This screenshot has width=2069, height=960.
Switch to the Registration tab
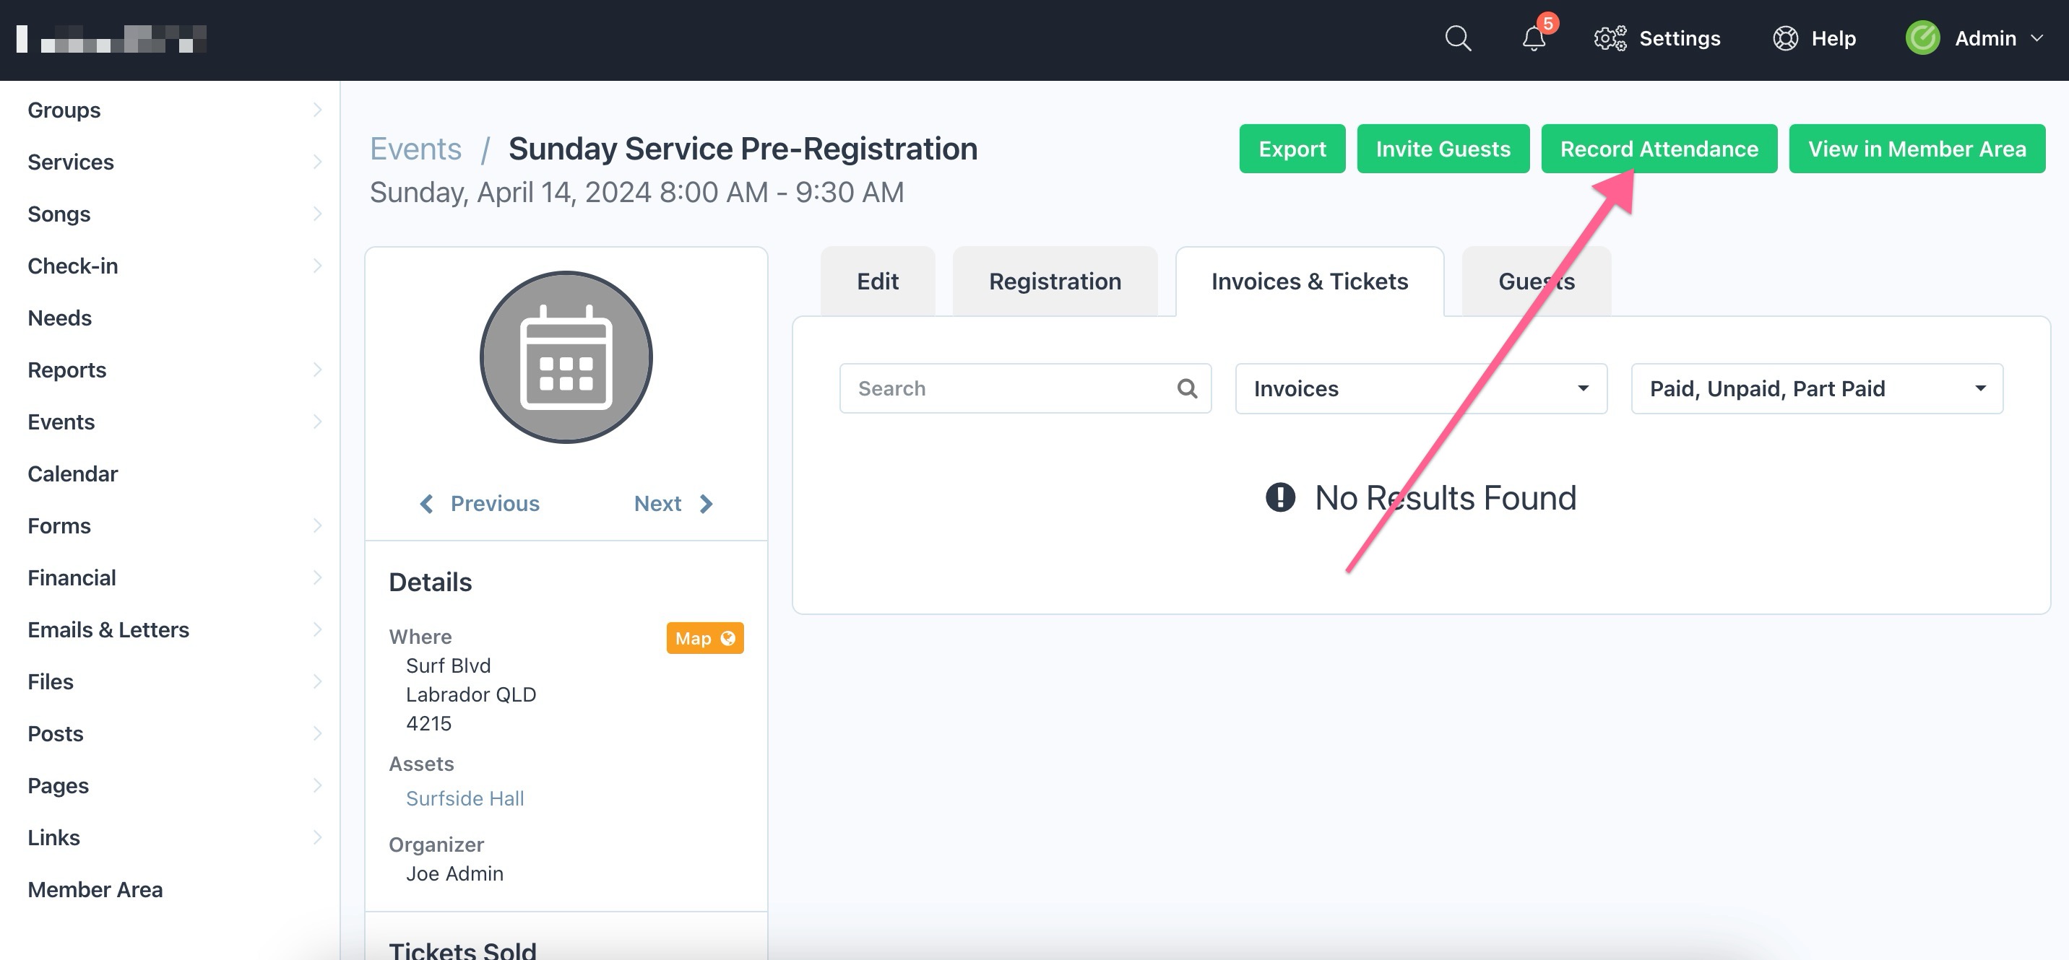click(1055, 282)
